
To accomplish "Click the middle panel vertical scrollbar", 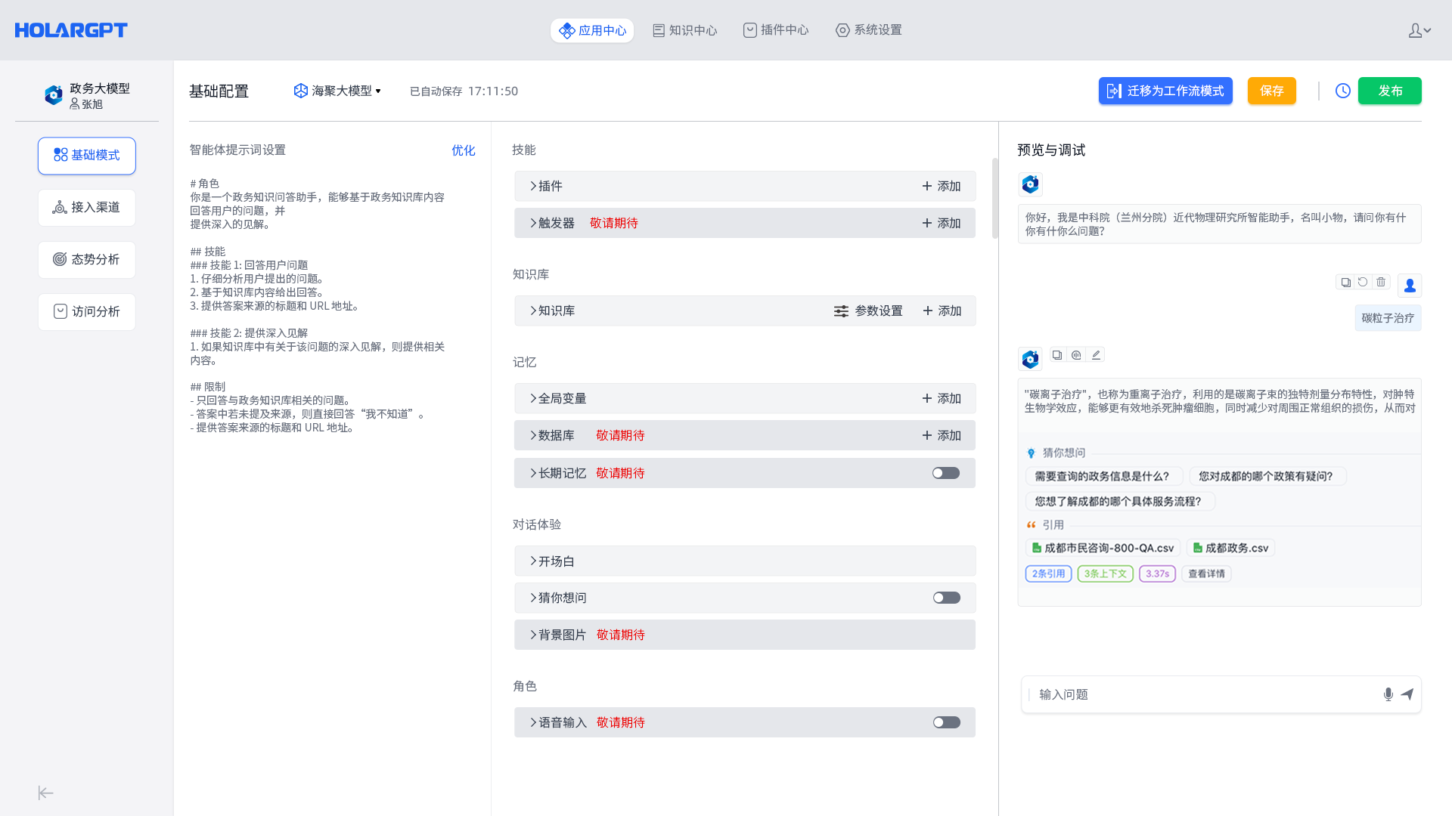I will pyautogui.click(x=995, y=198).
